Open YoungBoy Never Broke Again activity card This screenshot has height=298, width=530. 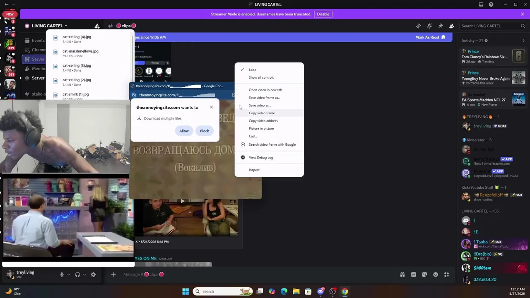[x=494, y=78]
